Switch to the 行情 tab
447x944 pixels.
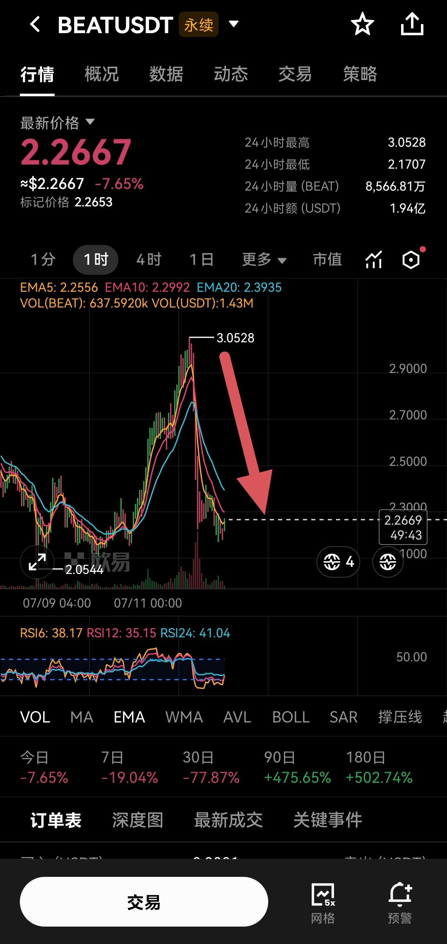(x=37, y=75)
